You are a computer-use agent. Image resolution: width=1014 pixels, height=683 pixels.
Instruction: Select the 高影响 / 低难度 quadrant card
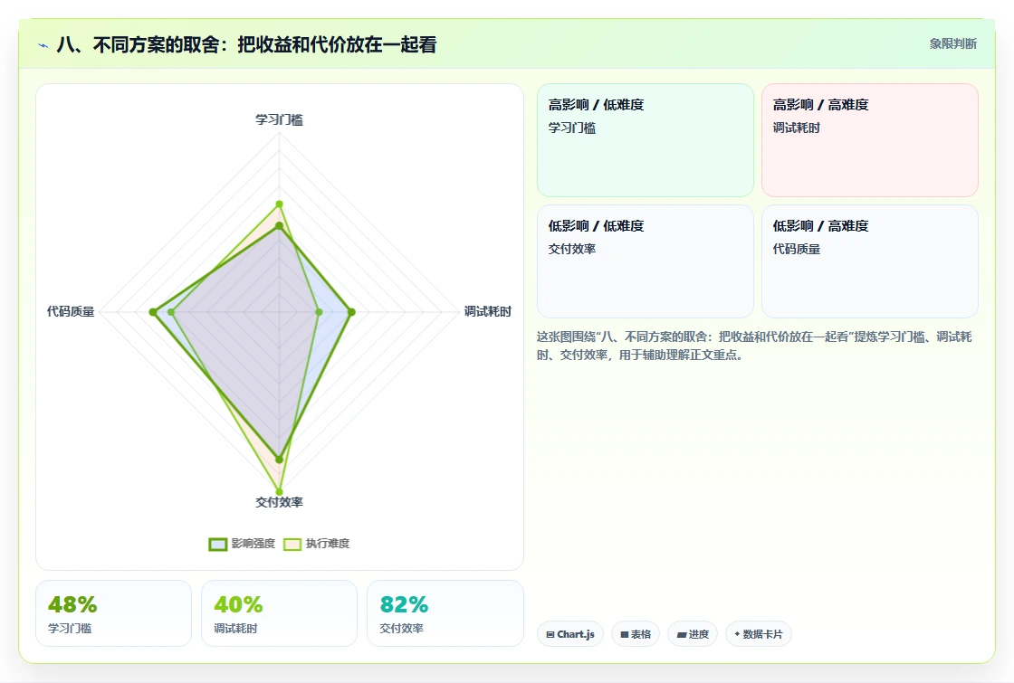[646, 139]
